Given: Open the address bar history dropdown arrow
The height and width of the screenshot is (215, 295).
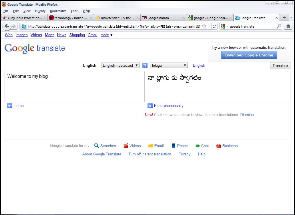Looking at the screenshot, I should (x=209, y=27).
